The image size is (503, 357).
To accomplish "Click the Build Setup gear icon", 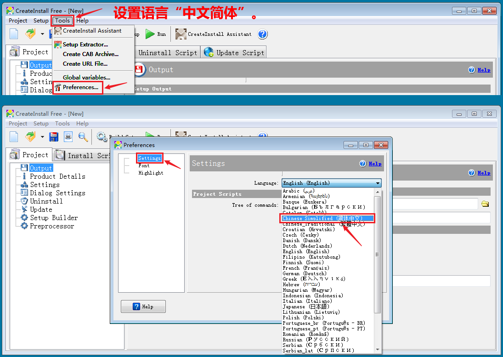I will [x=102, y=136].
